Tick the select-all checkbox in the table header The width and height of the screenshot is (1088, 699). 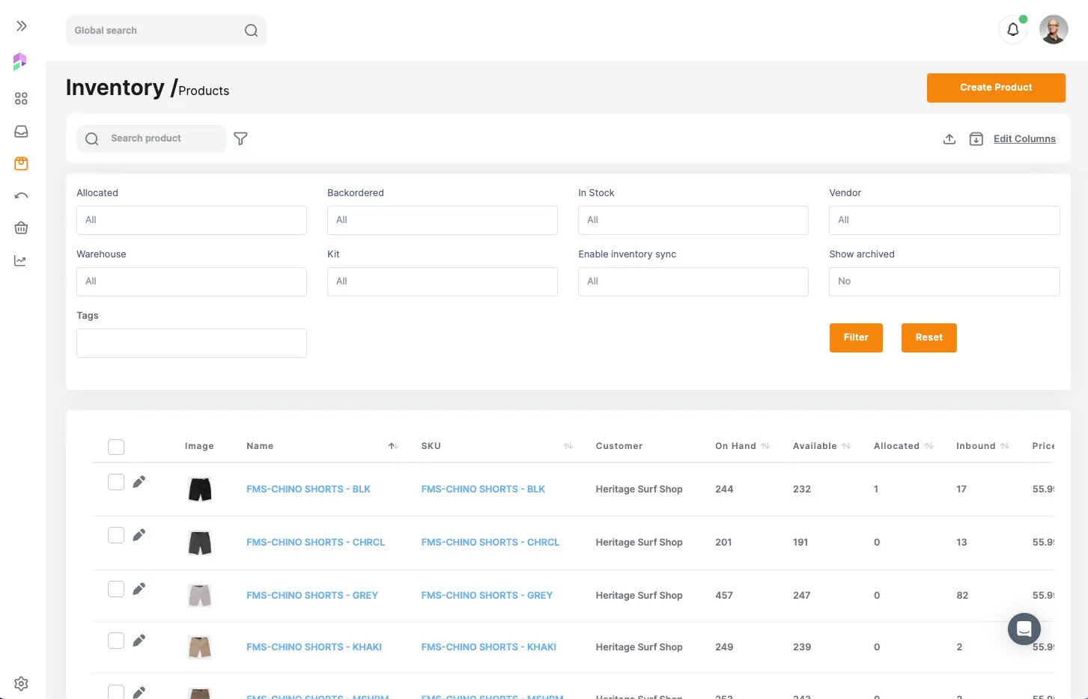[x=116, y=447]
